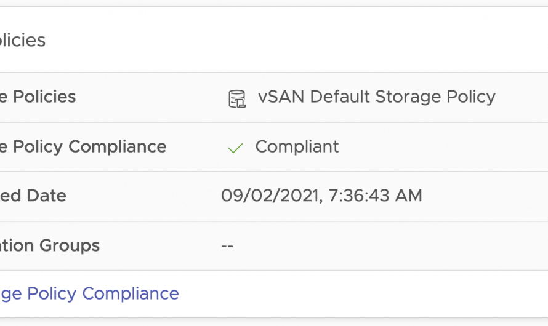Click the Policies panel heading
The height and width of the screenshot is (326, 548).
pos(23,41)
